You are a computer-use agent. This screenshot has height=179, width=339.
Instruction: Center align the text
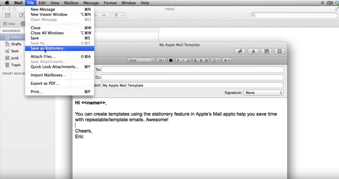click(x=201, y=60)
